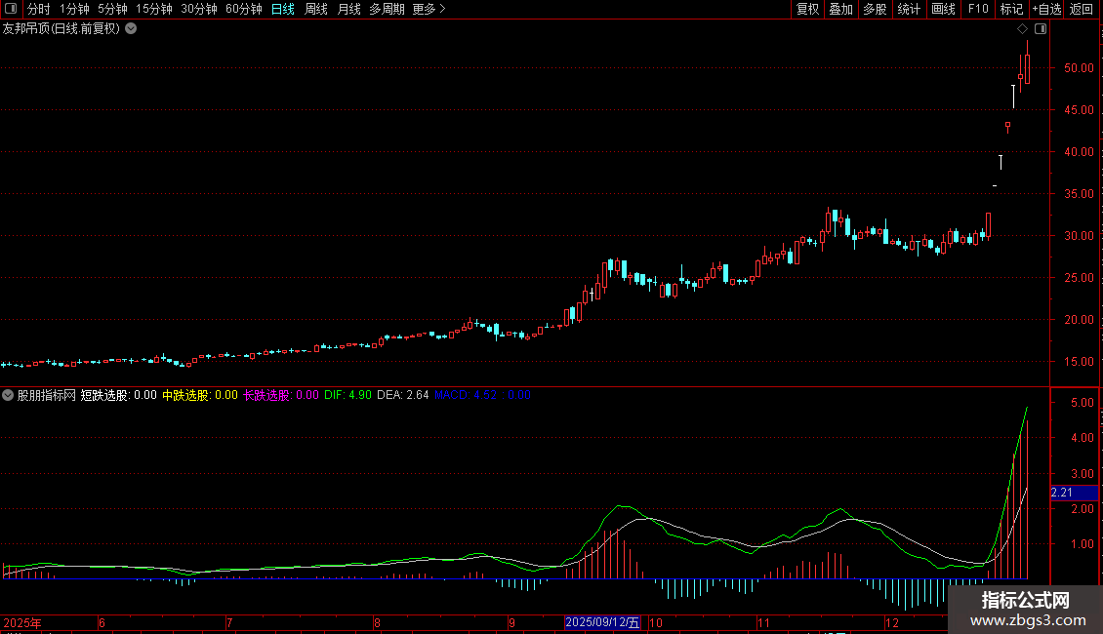The image size is (1103, 634).
Task: Click the 友邦吊顶(日线.前复权) chart title
Action: click(61, 29)
